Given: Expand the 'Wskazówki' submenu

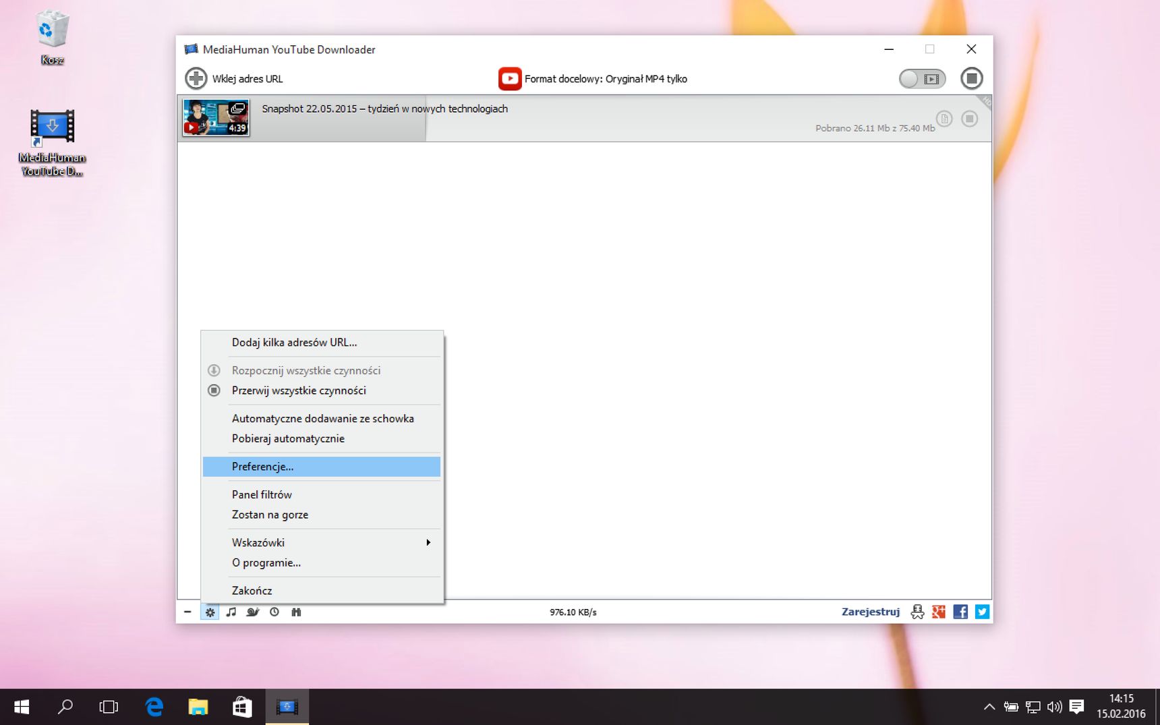Looking at the screenshot, I should (322, 543).
